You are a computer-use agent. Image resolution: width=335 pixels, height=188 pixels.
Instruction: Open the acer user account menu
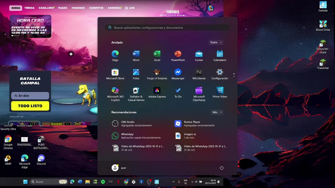pyautogui.click(x=119, y=168)
